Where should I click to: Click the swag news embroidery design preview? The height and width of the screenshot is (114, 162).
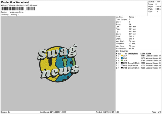coord(58,63)
